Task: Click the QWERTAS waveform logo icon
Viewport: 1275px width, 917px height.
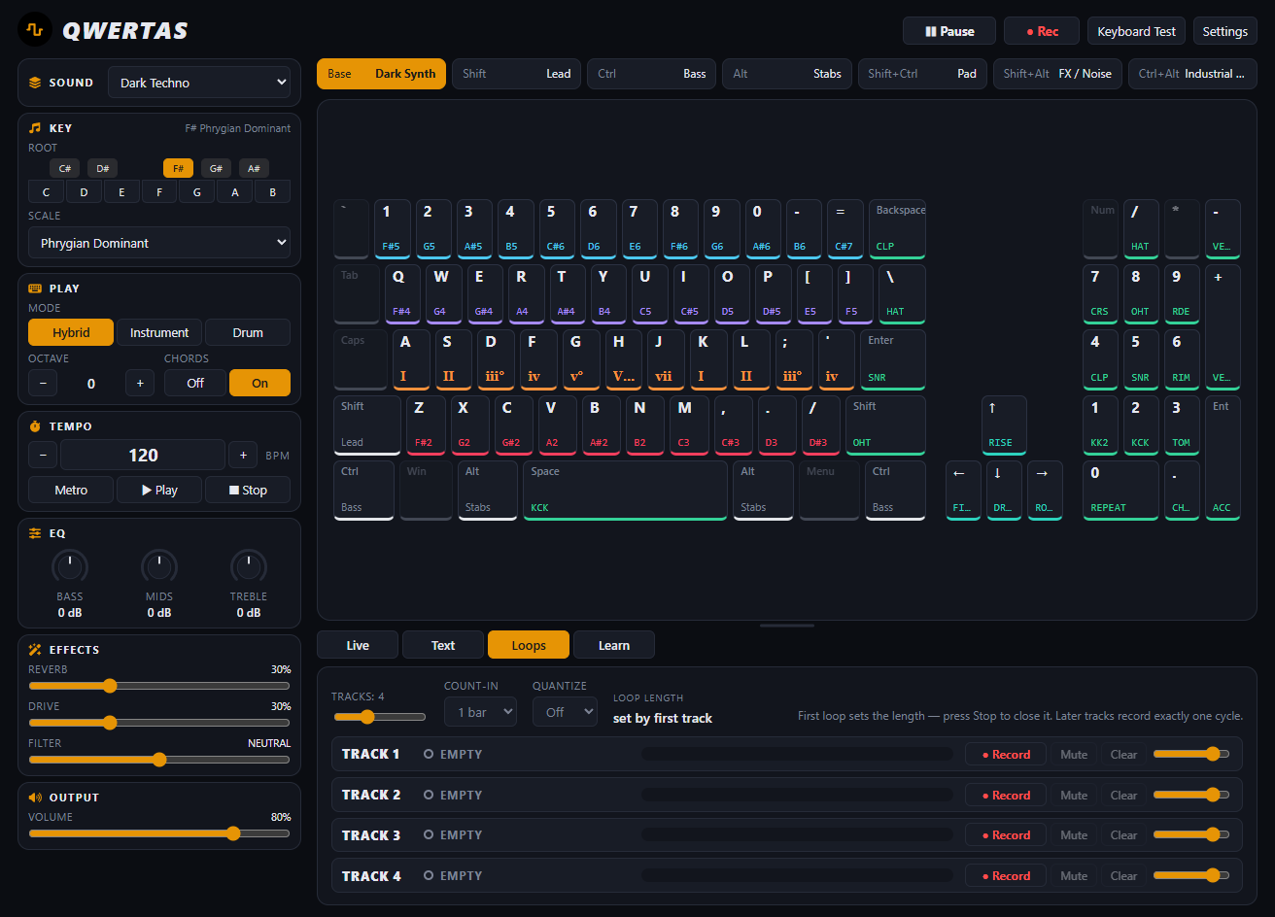Action: [x=35, y=30]
